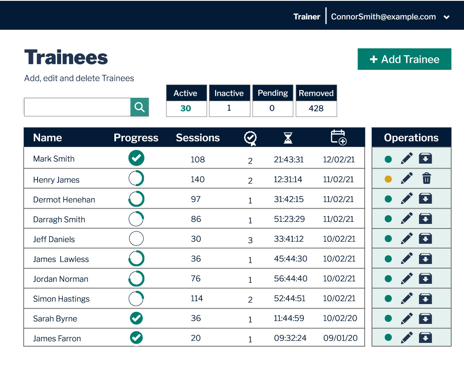Edit Jeff Daniels with pencil icon
Screen dimensions: 464x371
[407, 238]
